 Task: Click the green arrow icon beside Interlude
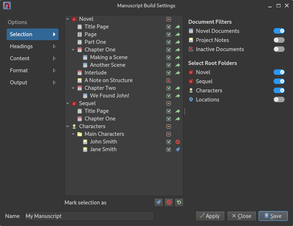point(178,73)
